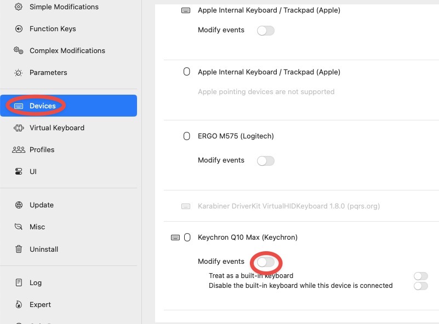Image resolution: width=439 pixels, height=324 pixels.
Task: Select Devices in the sidebar
Action: pos(69,106)
